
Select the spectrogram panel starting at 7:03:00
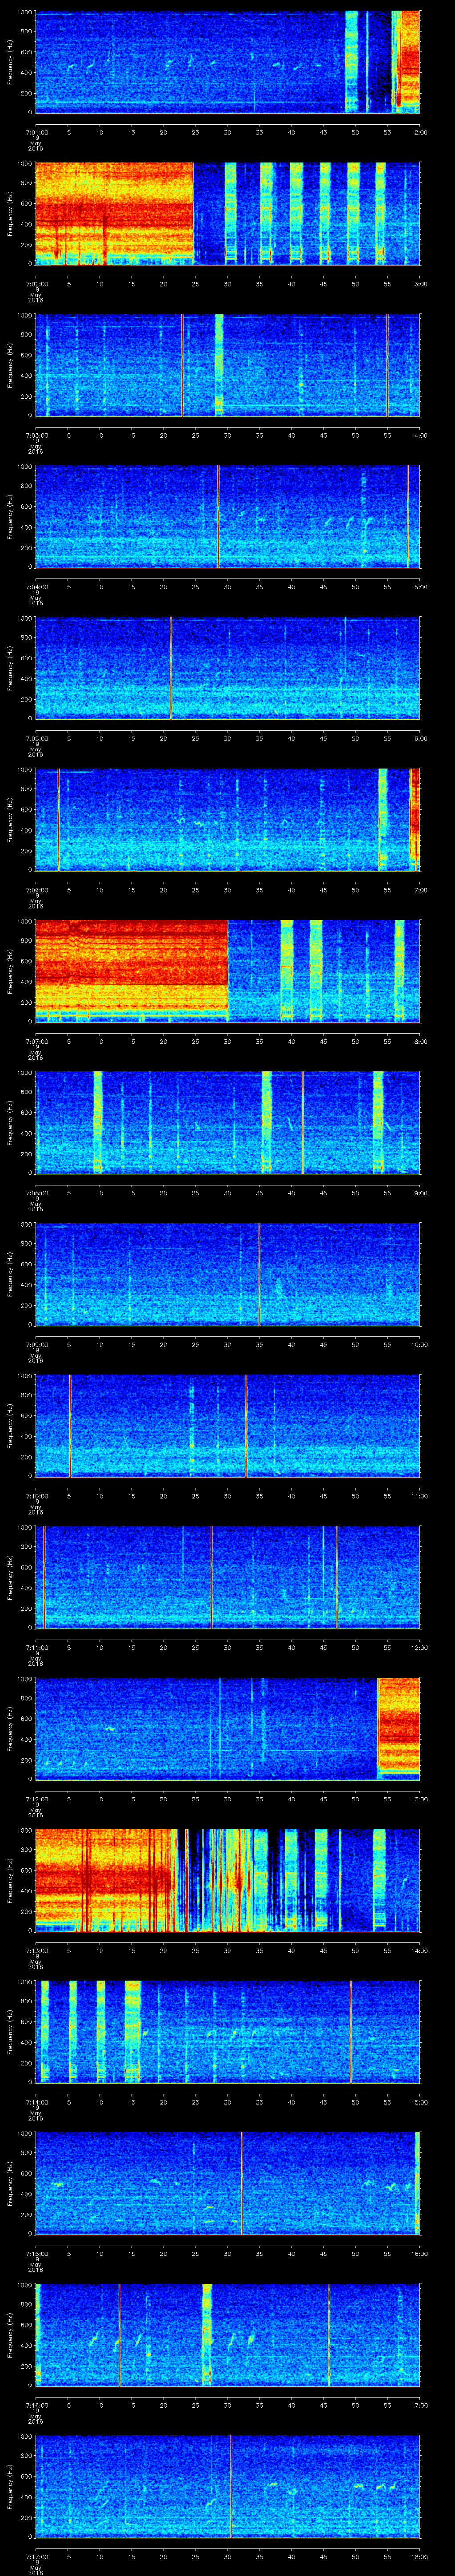(228, 365)
